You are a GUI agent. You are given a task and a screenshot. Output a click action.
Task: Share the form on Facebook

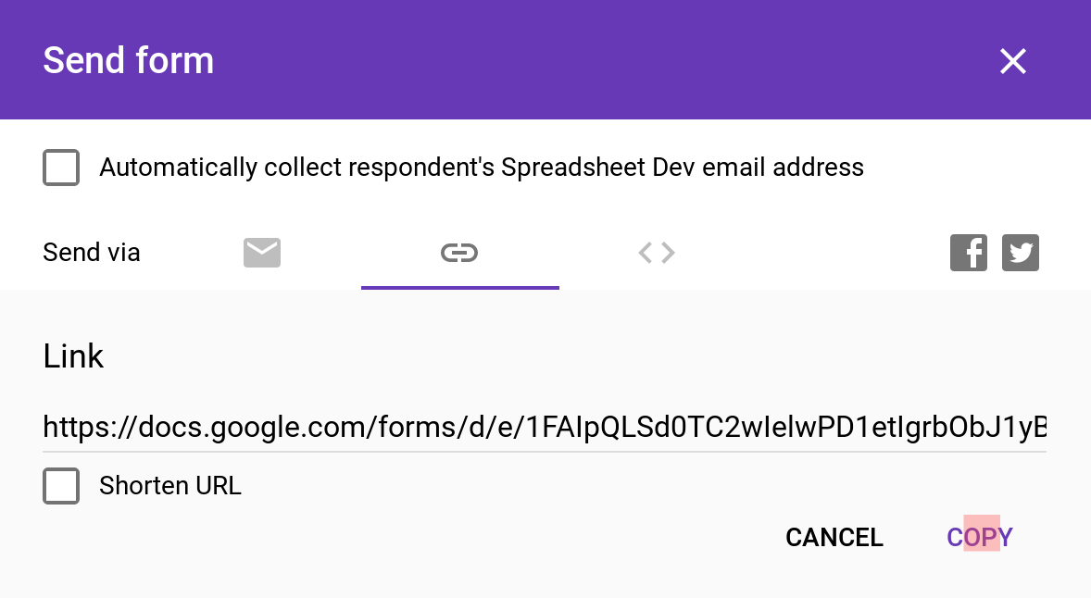point(969,253)
